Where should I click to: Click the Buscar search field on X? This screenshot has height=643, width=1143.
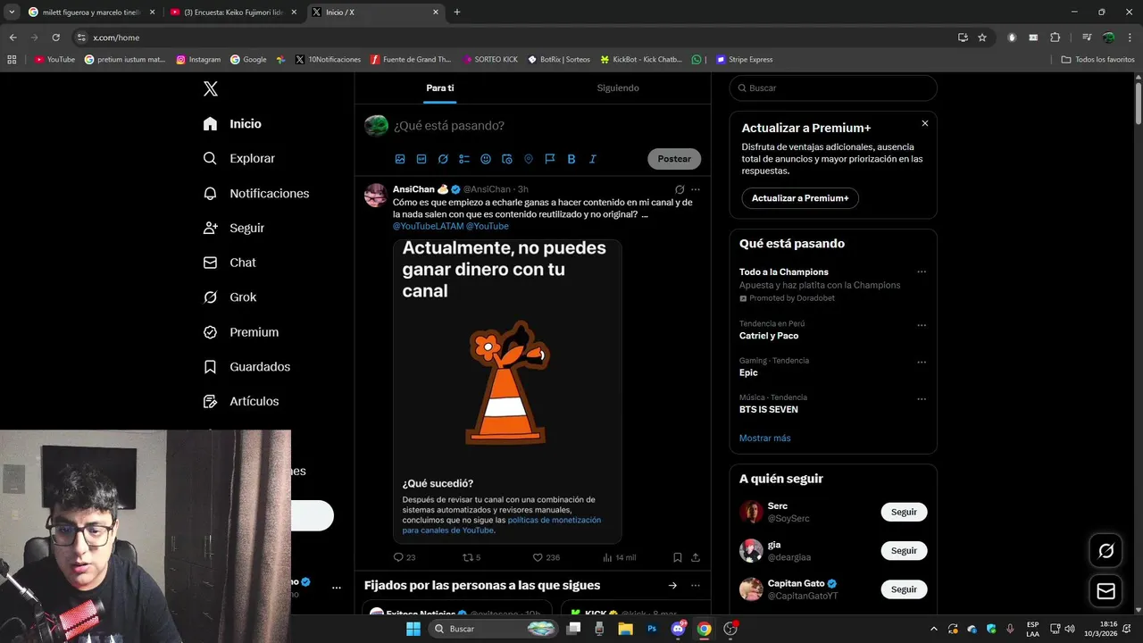click(833, 88)
